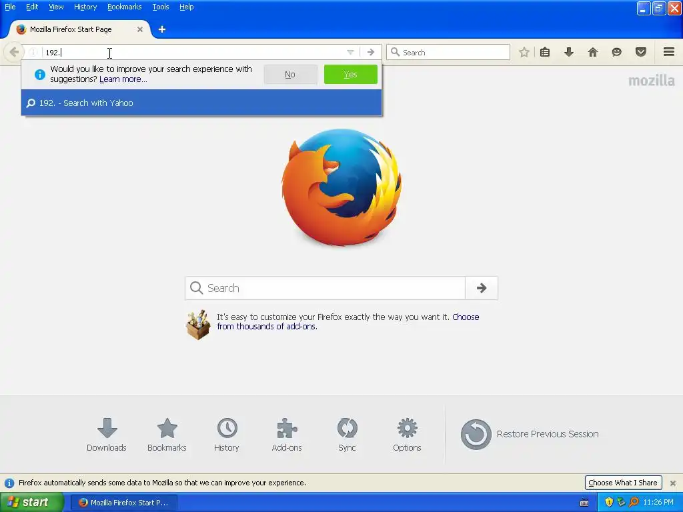Viewport: 683px width, 512px height.
Task: Click the magnifier tray icon
Action: click(x=634, y=503)
